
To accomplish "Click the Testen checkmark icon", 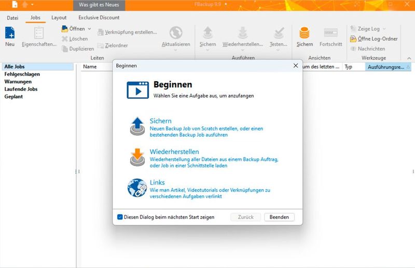I will click(x=279, y=33).
